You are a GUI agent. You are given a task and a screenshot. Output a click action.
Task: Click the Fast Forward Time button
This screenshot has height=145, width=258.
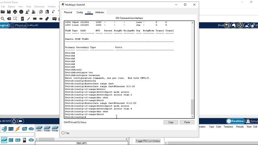click(x=21, y=121)
